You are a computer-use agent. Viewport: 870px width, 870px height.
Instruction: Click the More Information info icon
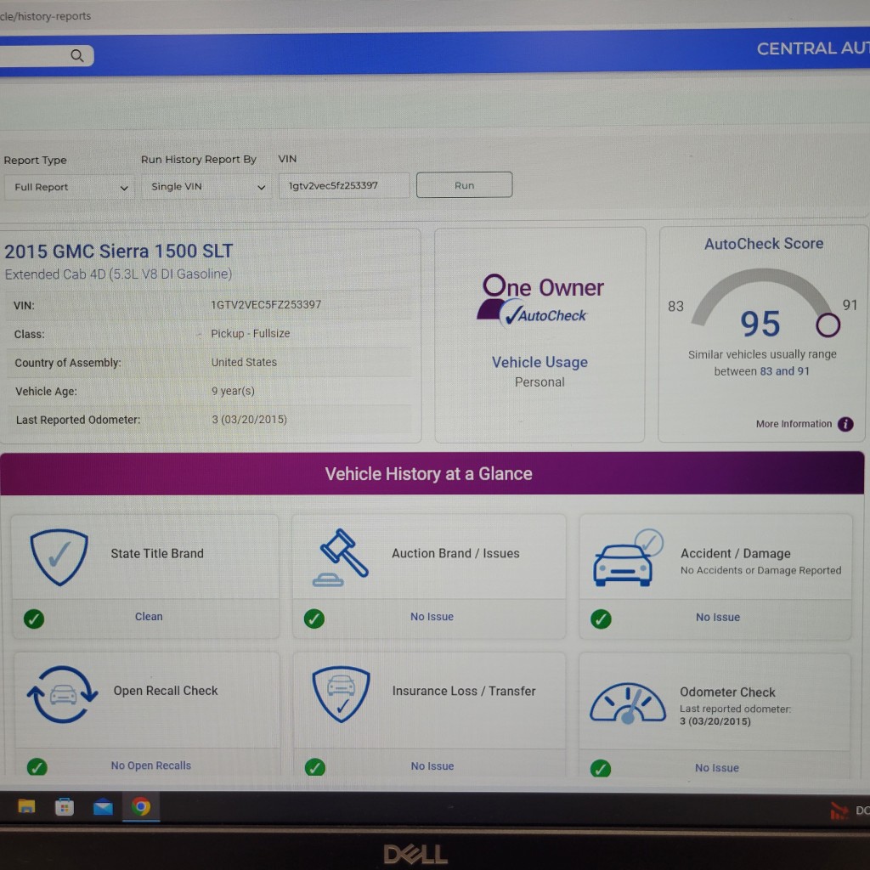click(845, 424)
